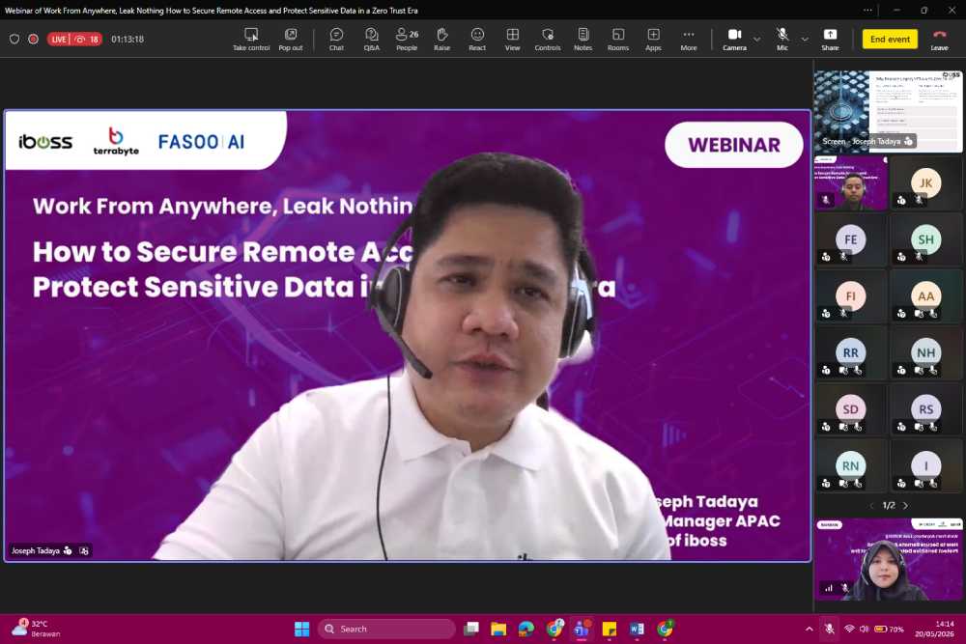This screenshot has height=644, width=966.
Task: Click the shield security icon in meeting bar
Action: pyautogui.click(x=14, y=39)
